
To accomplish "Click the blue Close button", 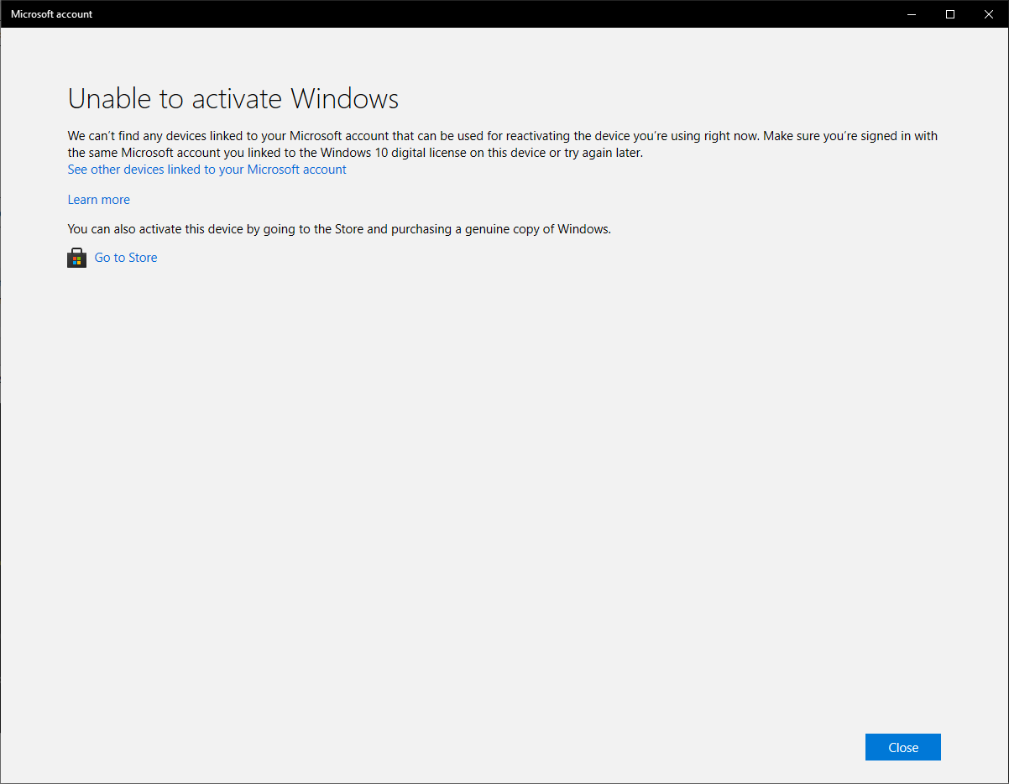I will pos(903,747).
